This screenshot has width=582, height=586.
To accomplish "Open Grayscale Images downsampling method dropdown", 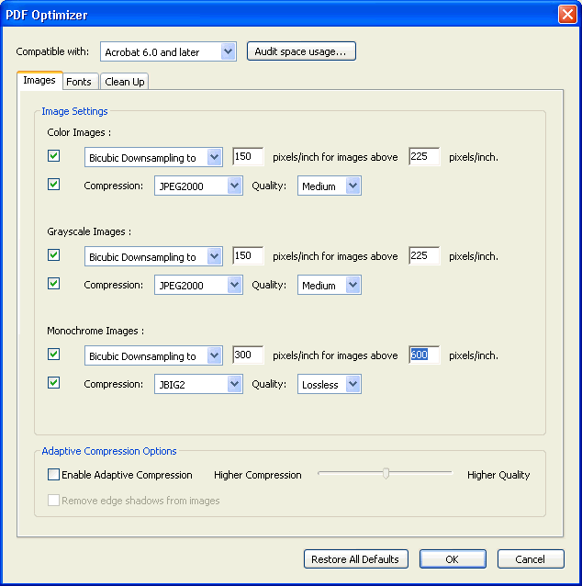I will click(153, 256).
